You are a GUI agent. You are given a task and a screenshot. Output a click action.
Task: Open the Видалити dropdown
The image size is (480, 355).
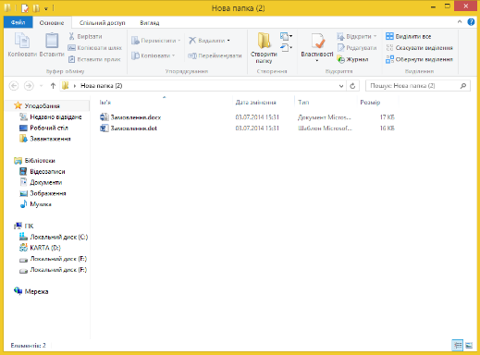pos(209,41)
